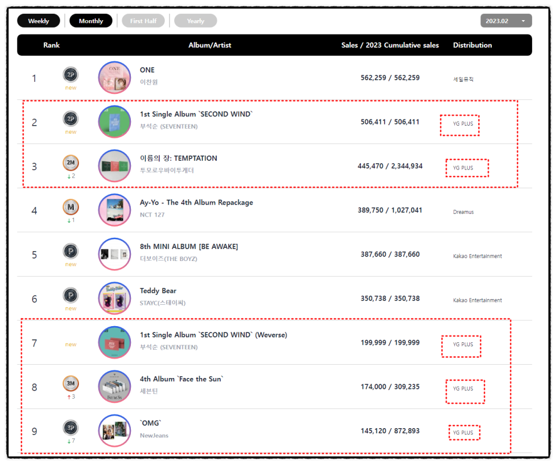Click the 2P badge icon for ONE album
The height and width of the screenshot is (465, 557).
71,74
